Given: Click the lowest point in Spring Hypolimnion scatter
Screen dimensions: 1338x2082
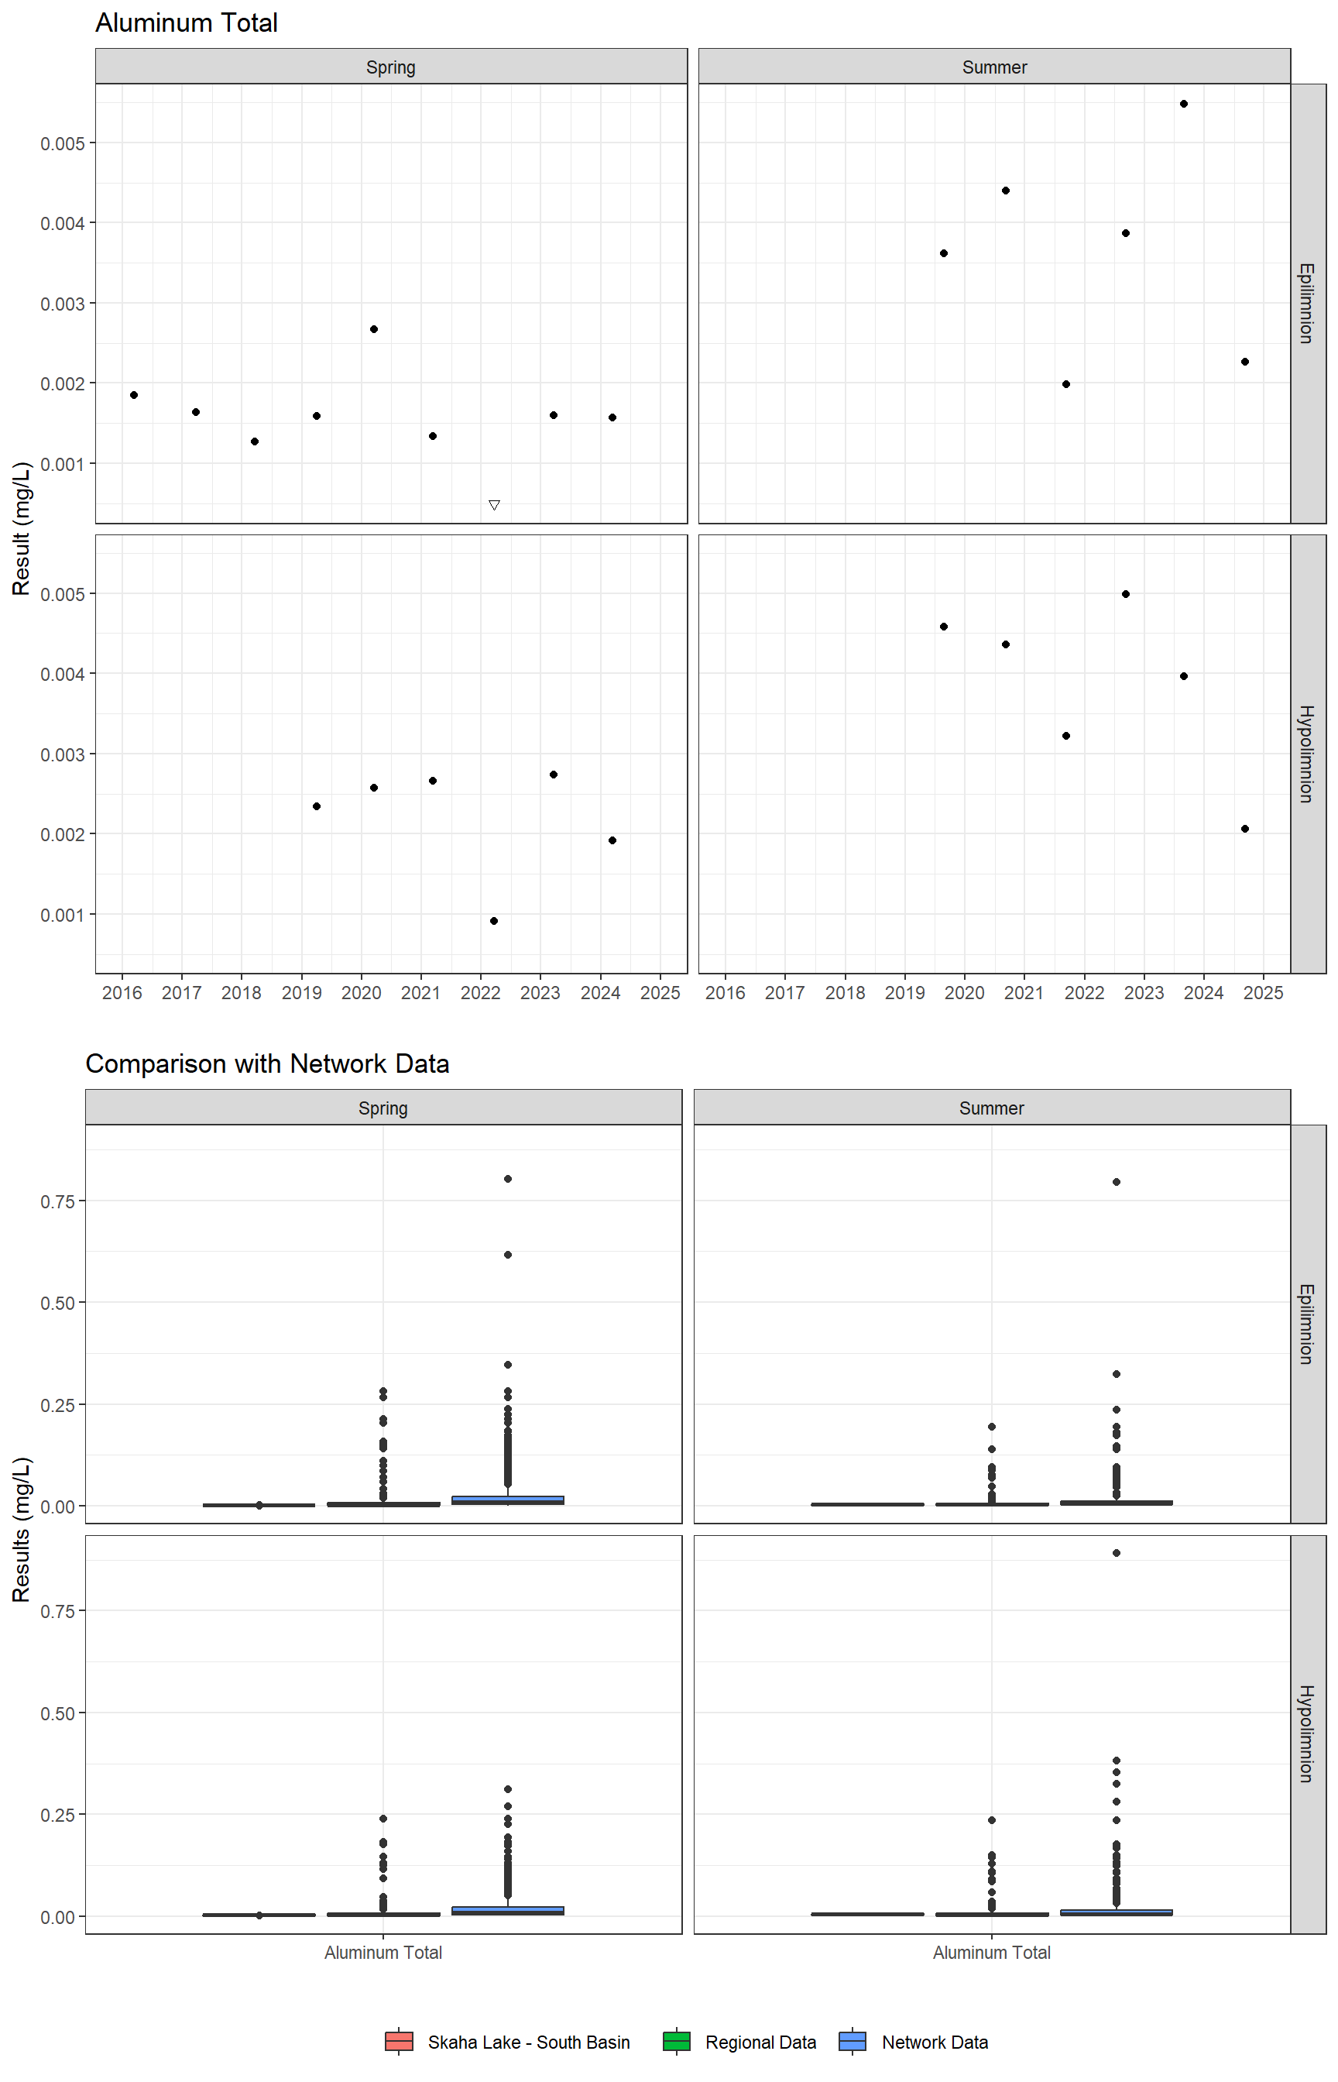Looking at the screenshot, I should pyautogui.click(x=493, y=921).
